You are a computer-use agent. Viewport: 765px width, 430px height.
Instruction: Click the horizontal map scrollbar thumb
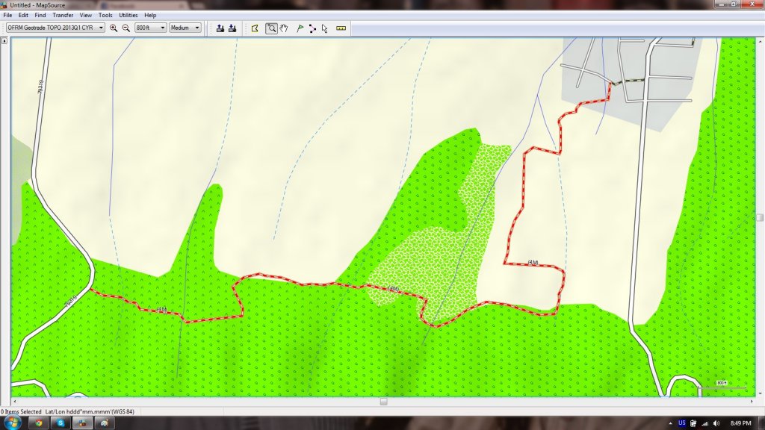coord(383,401)
